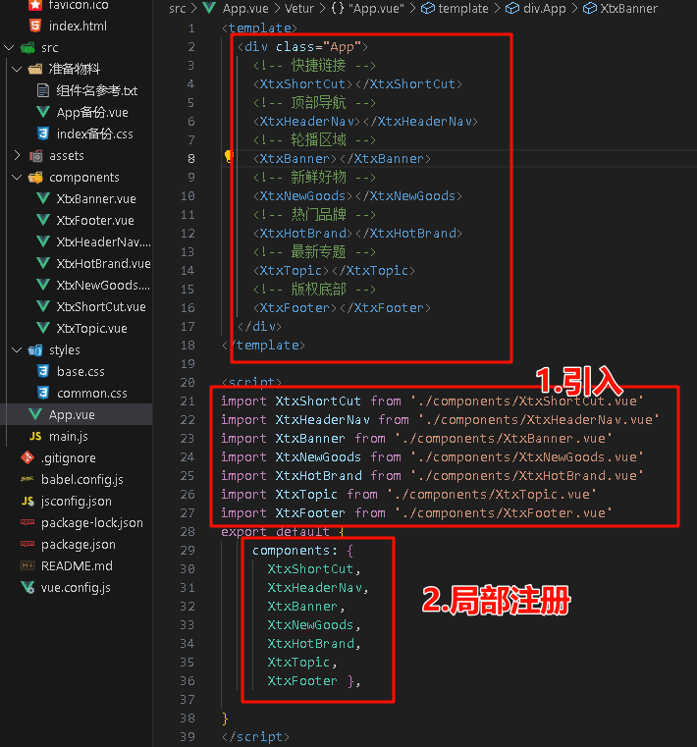Click the Vue config icon beside vue.config.js

27,587
